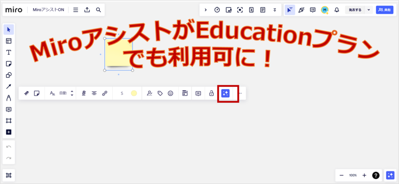Viewport: 399px width, 184px height.
Task: Toggle the lock icon
Action: click(212, 93)
